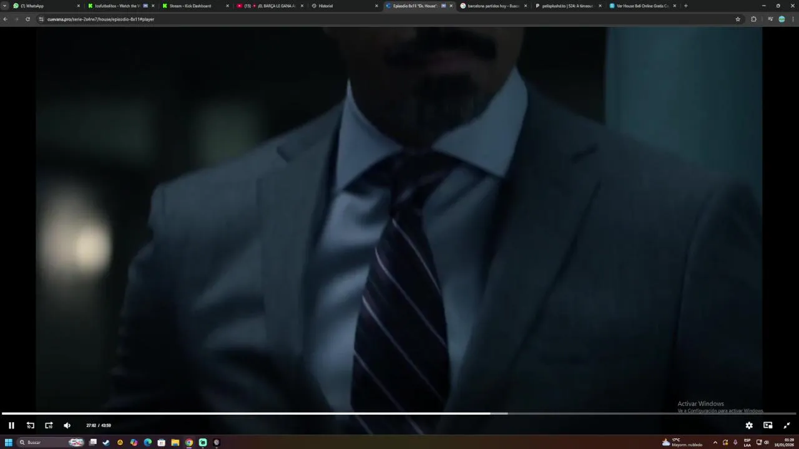Screen dimensions: 799x449
Task: Open File Explorer from the taskbar
Action: [x=175, y=442]
